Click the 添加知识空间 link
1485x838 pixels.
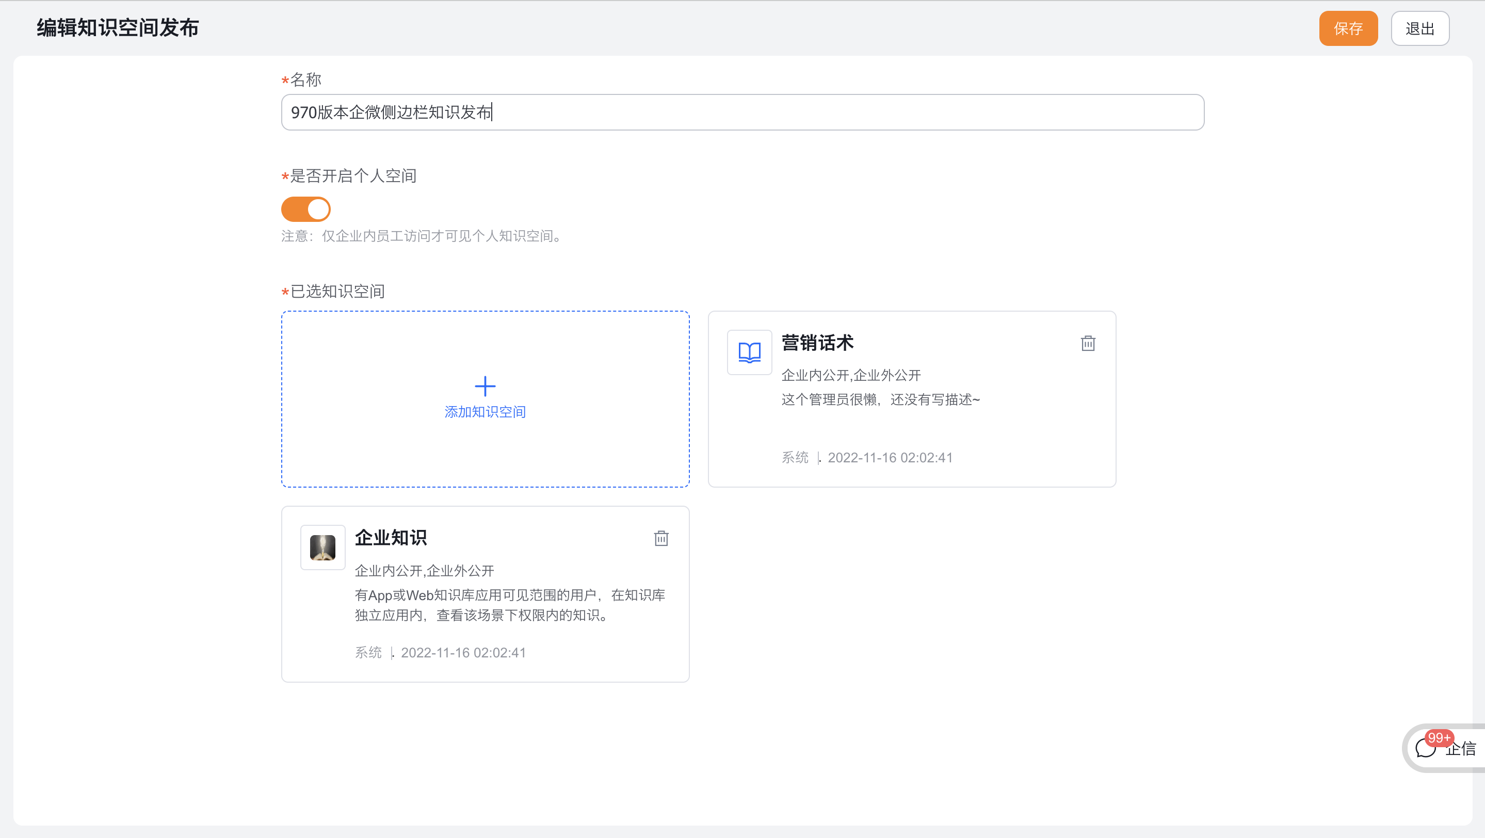[x=485, y=412]
